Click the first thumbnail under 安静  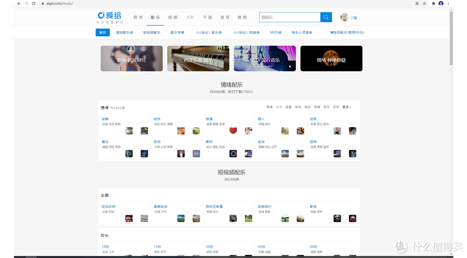click(129, 131)
